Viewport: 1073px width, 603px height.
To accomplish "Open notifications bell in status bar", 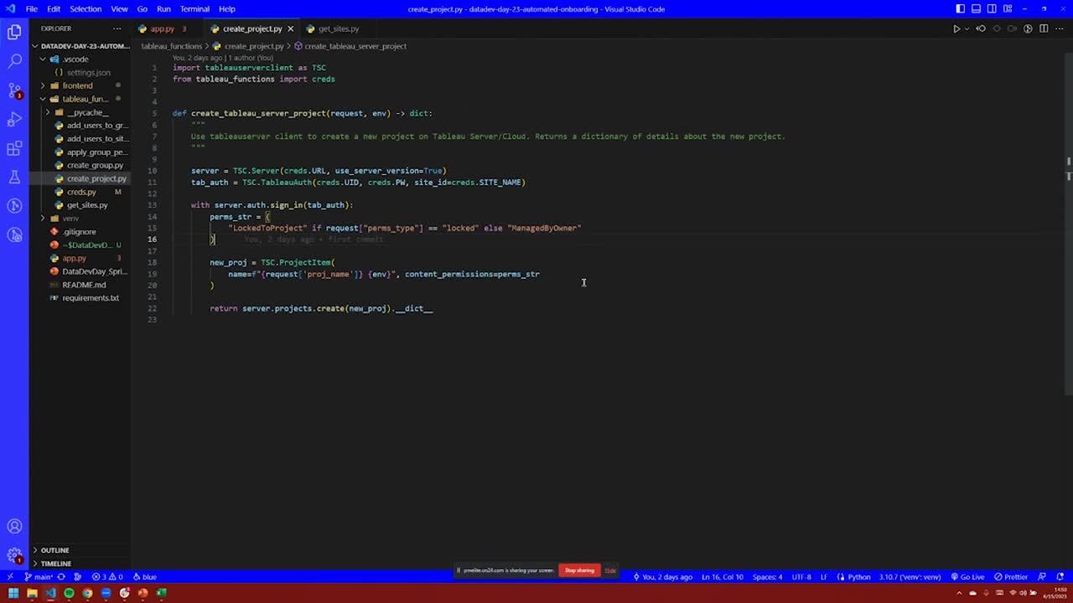I will [x=1062, y=576].
